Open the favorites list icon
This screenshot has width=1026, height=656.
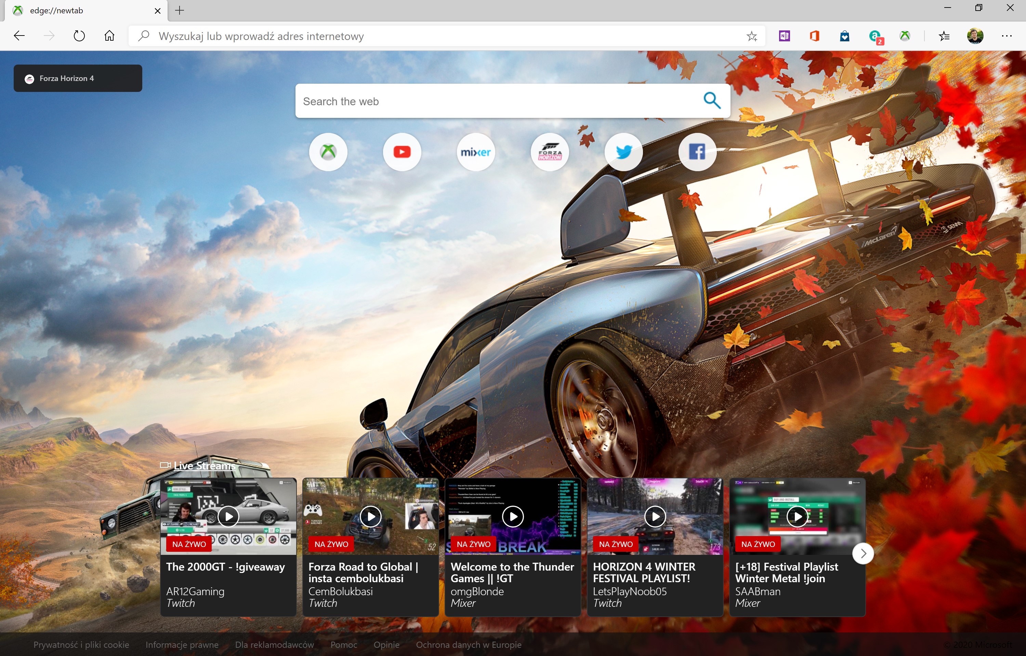coord(944,36)
